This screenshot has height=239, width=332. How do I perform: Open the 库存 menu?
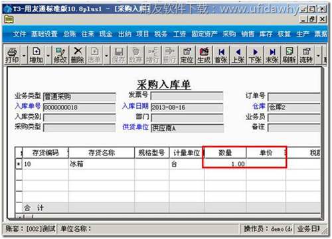pyautogui.click(x=266, y=34)
